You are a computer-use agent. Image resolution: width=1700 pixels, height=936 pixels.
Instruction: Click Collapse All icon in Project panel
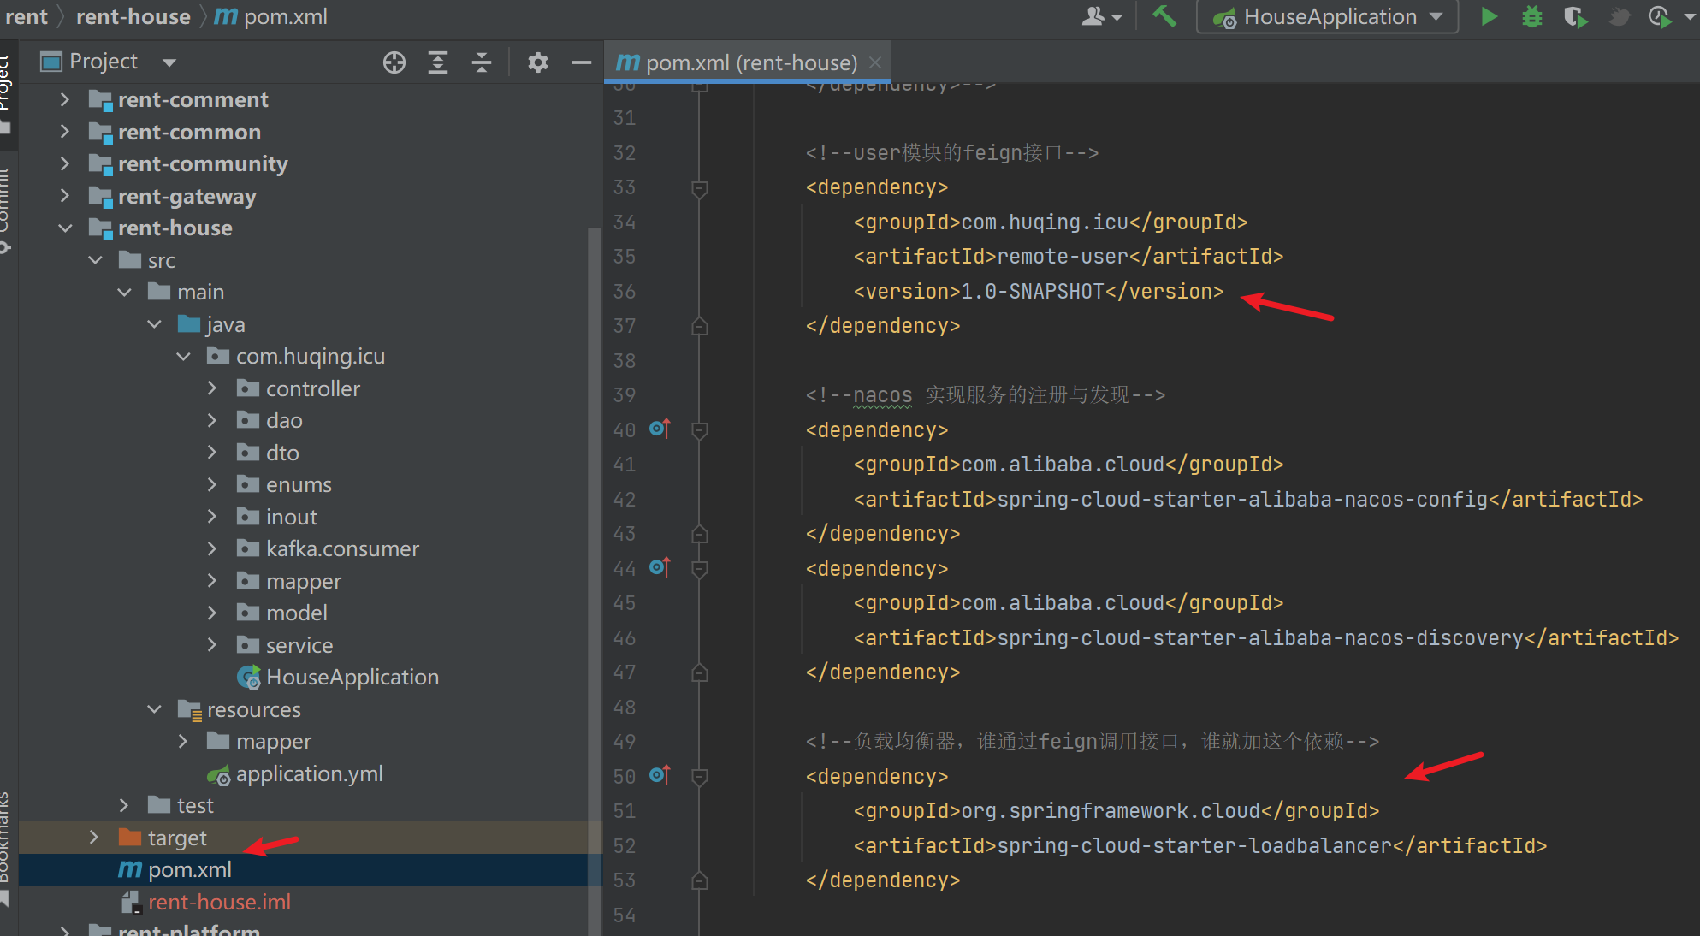482,62
